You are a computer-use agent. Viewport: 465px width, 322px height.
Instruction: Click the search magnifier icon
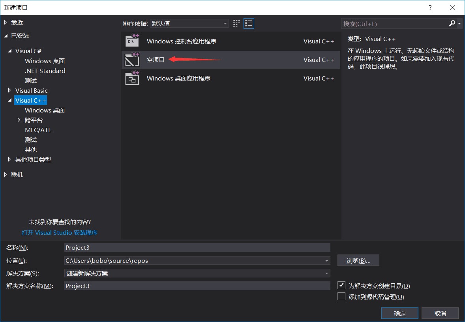tap(452, 23)
